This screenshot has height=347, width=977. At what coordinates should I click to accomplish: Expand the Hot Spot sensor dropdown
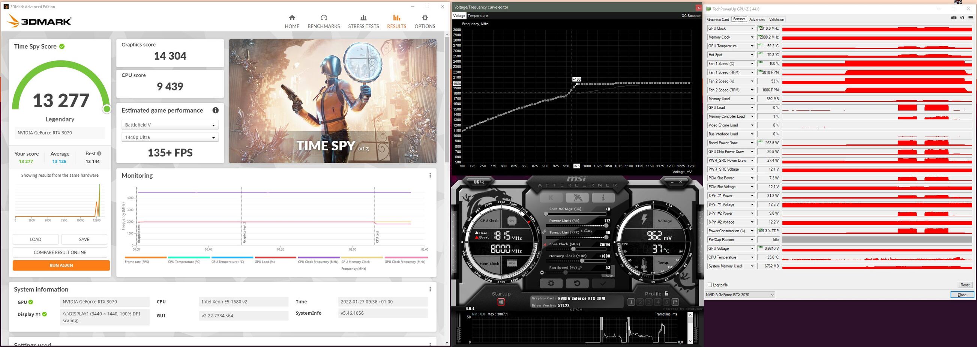coord(752,55)
